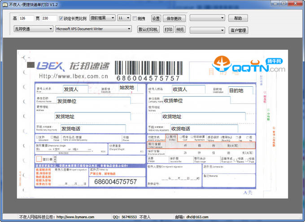Expand the font size 11 dropdown
This screenshot has height=222, width=305.
coord(123,18)
